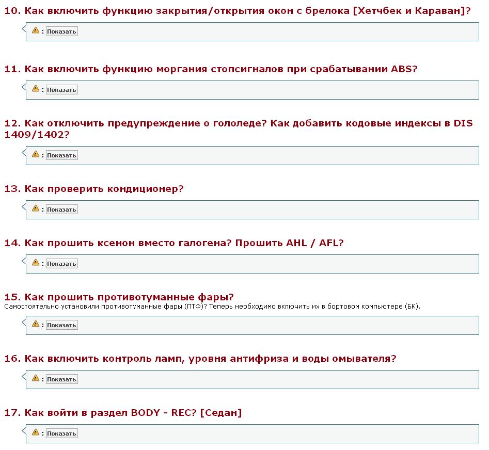The image size is (489, 450).
Task: Show answer for window closing from key fob
Action: (61, 31)
